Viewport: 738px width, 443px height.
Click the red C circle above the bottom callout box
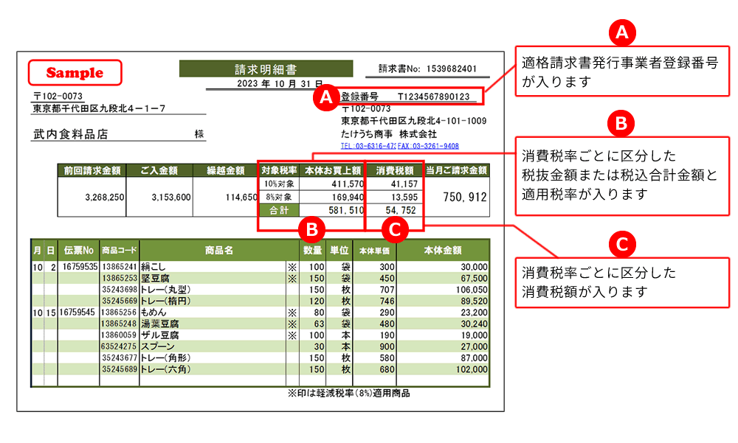[621, 244]
